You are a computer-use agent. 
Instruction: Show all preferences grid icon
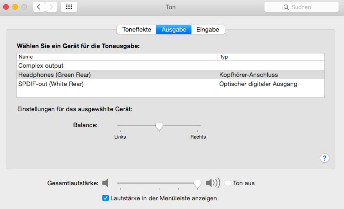pyautogui.click(x=69, y=7)
